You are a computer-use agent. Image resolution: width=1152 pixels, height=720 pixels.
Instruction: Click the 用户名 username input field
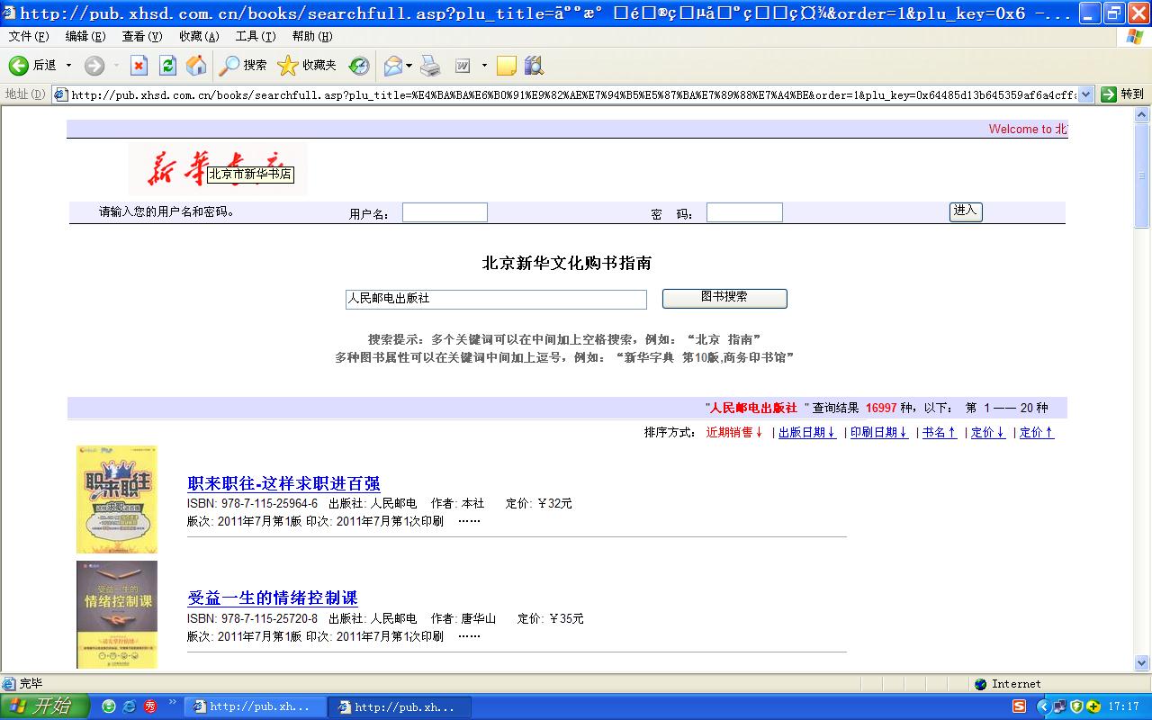coord(445,212)
